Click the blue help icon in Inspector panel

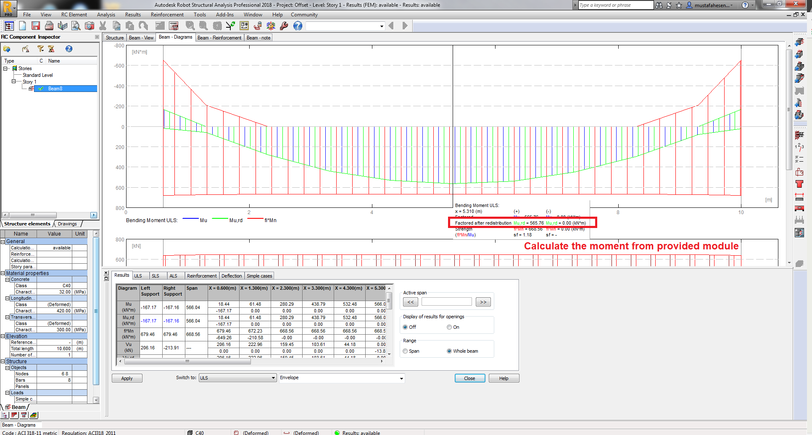(69, 49)
